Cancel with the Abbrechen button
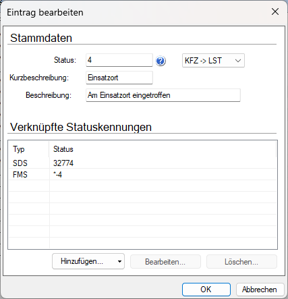The width and height of the screenshot is (288, 299). pyautogui.click(x=260, y=290)
